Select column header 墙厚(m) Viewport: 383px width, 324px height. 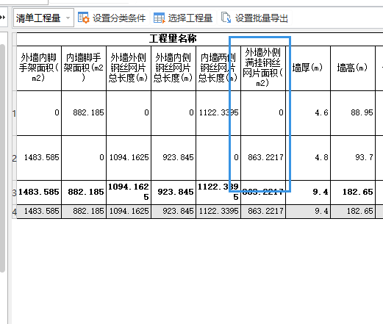pos(308,68)
